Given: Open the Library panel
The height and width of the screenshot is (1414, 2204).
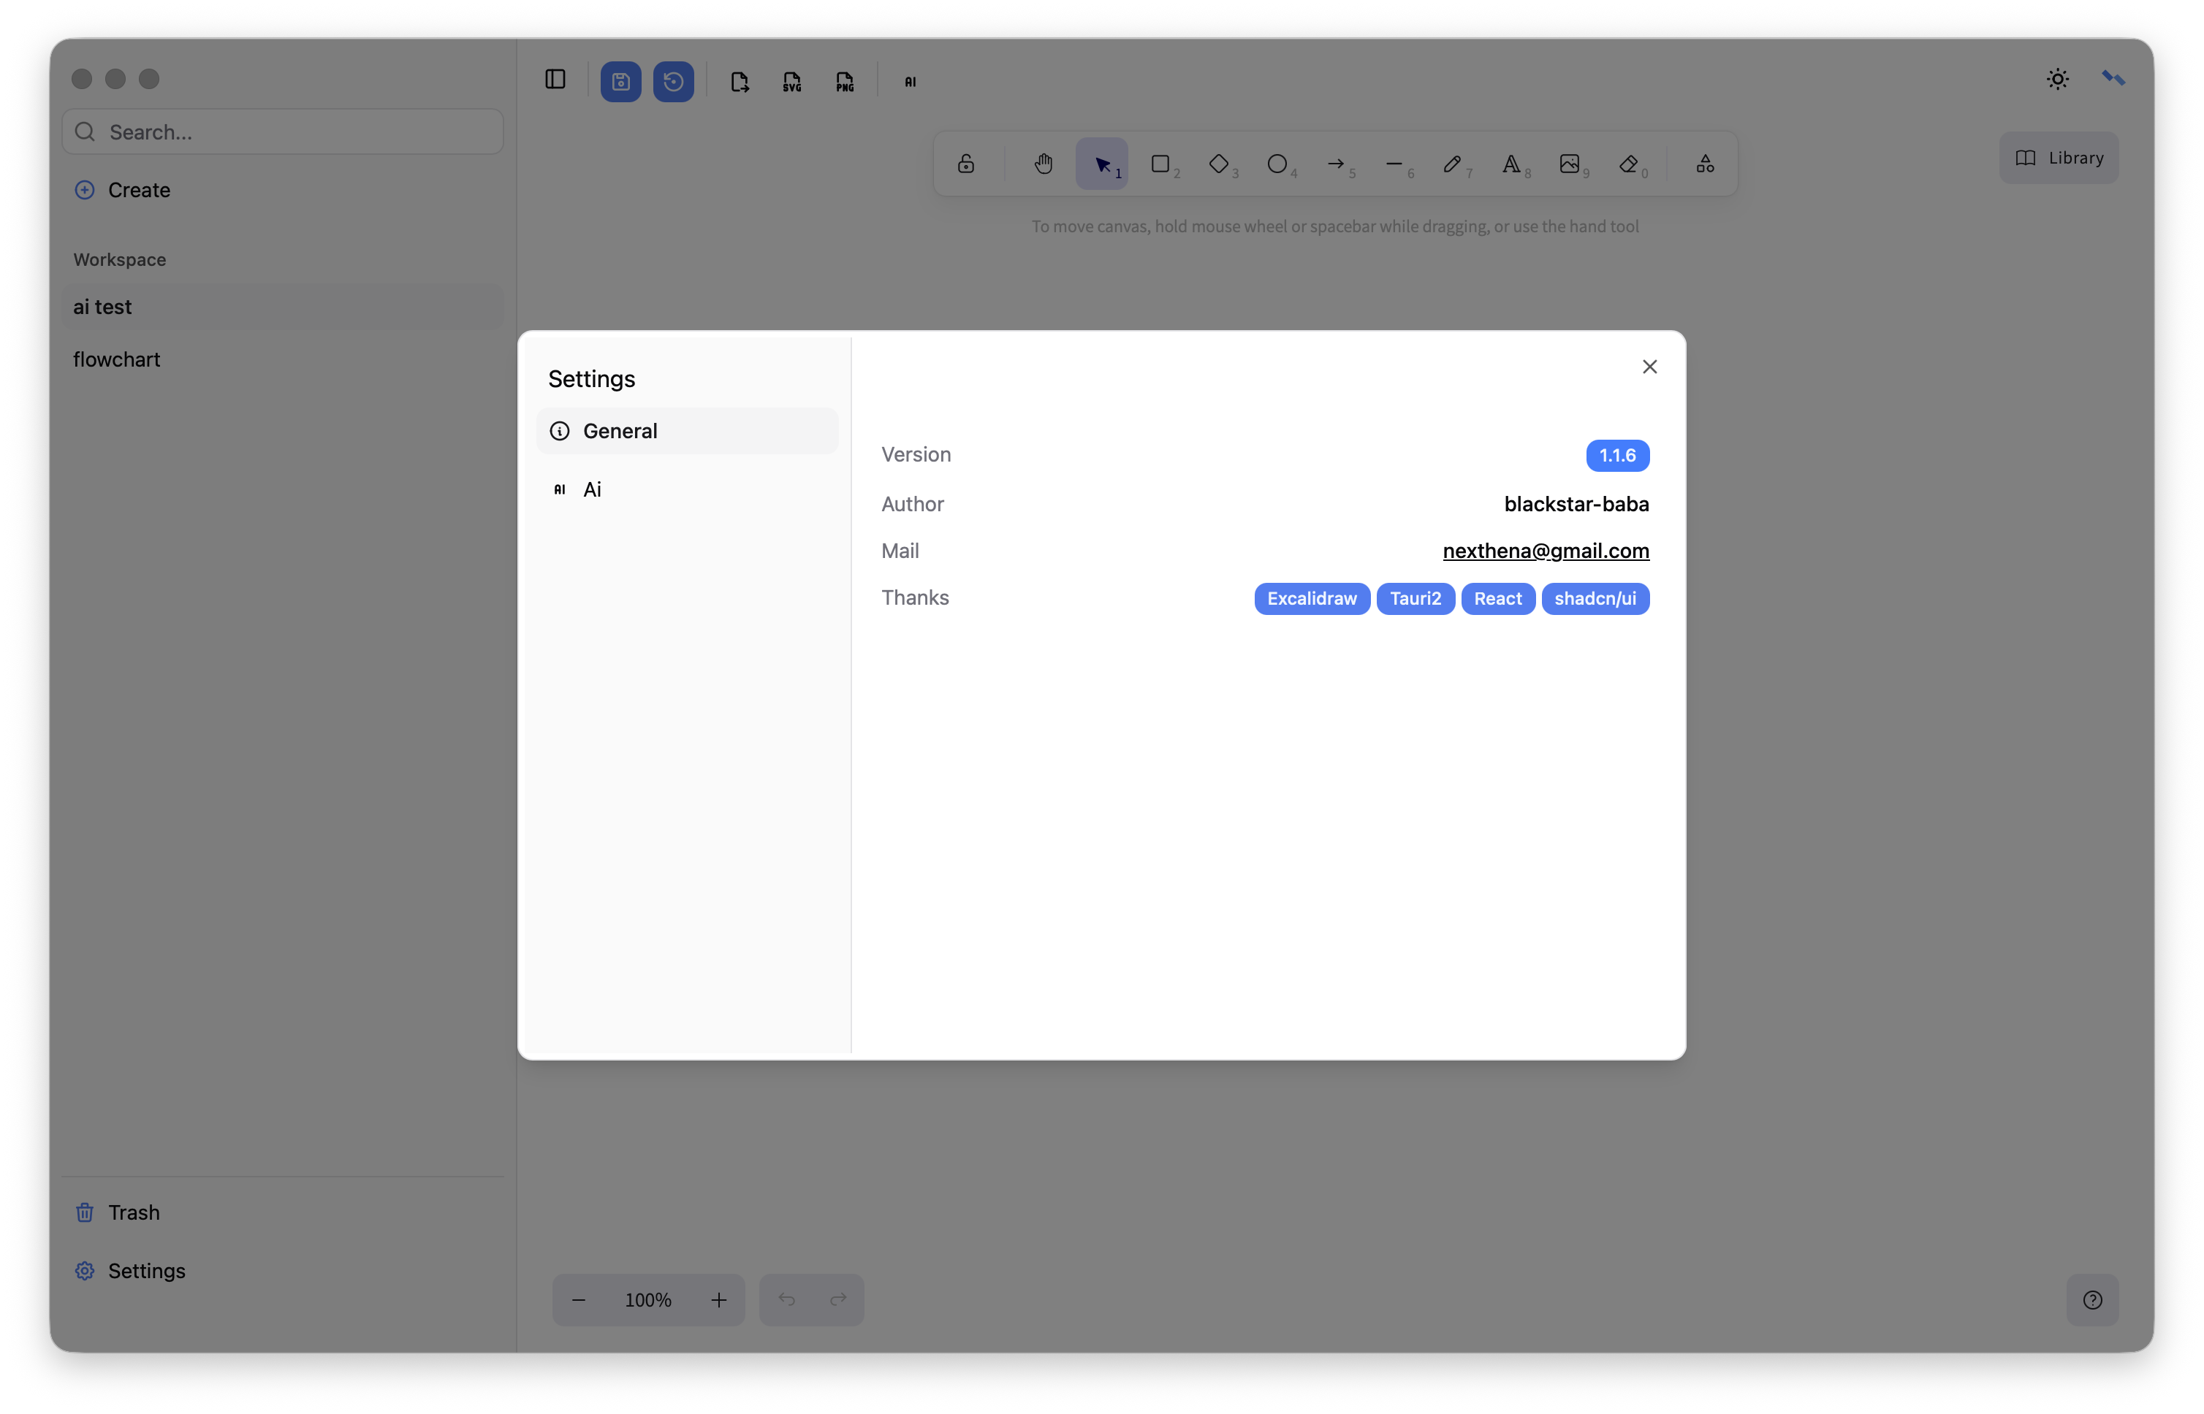Looking at the screenshot, I should click(x=2059, y=158).
